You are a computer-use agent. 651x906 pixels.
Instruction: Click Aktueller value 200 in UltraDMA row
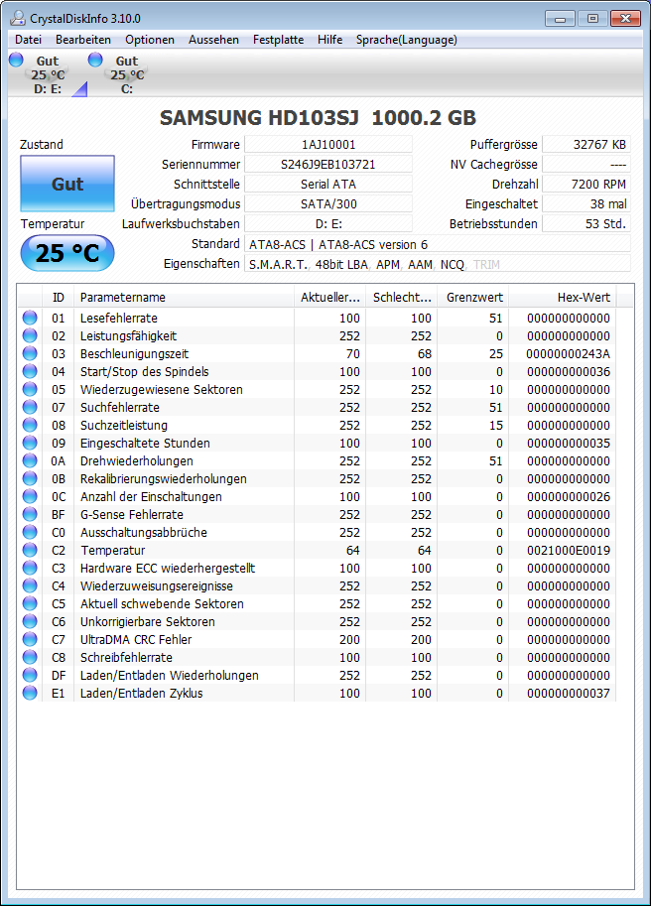coord(349,640)
